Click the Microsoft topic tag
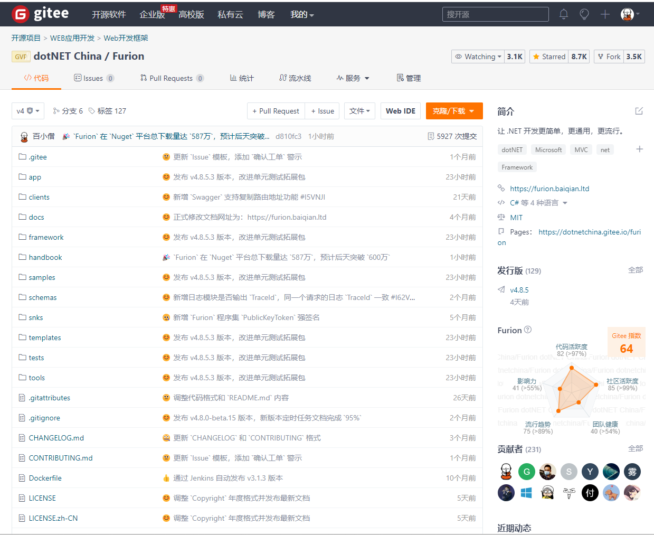 point(548,149)
